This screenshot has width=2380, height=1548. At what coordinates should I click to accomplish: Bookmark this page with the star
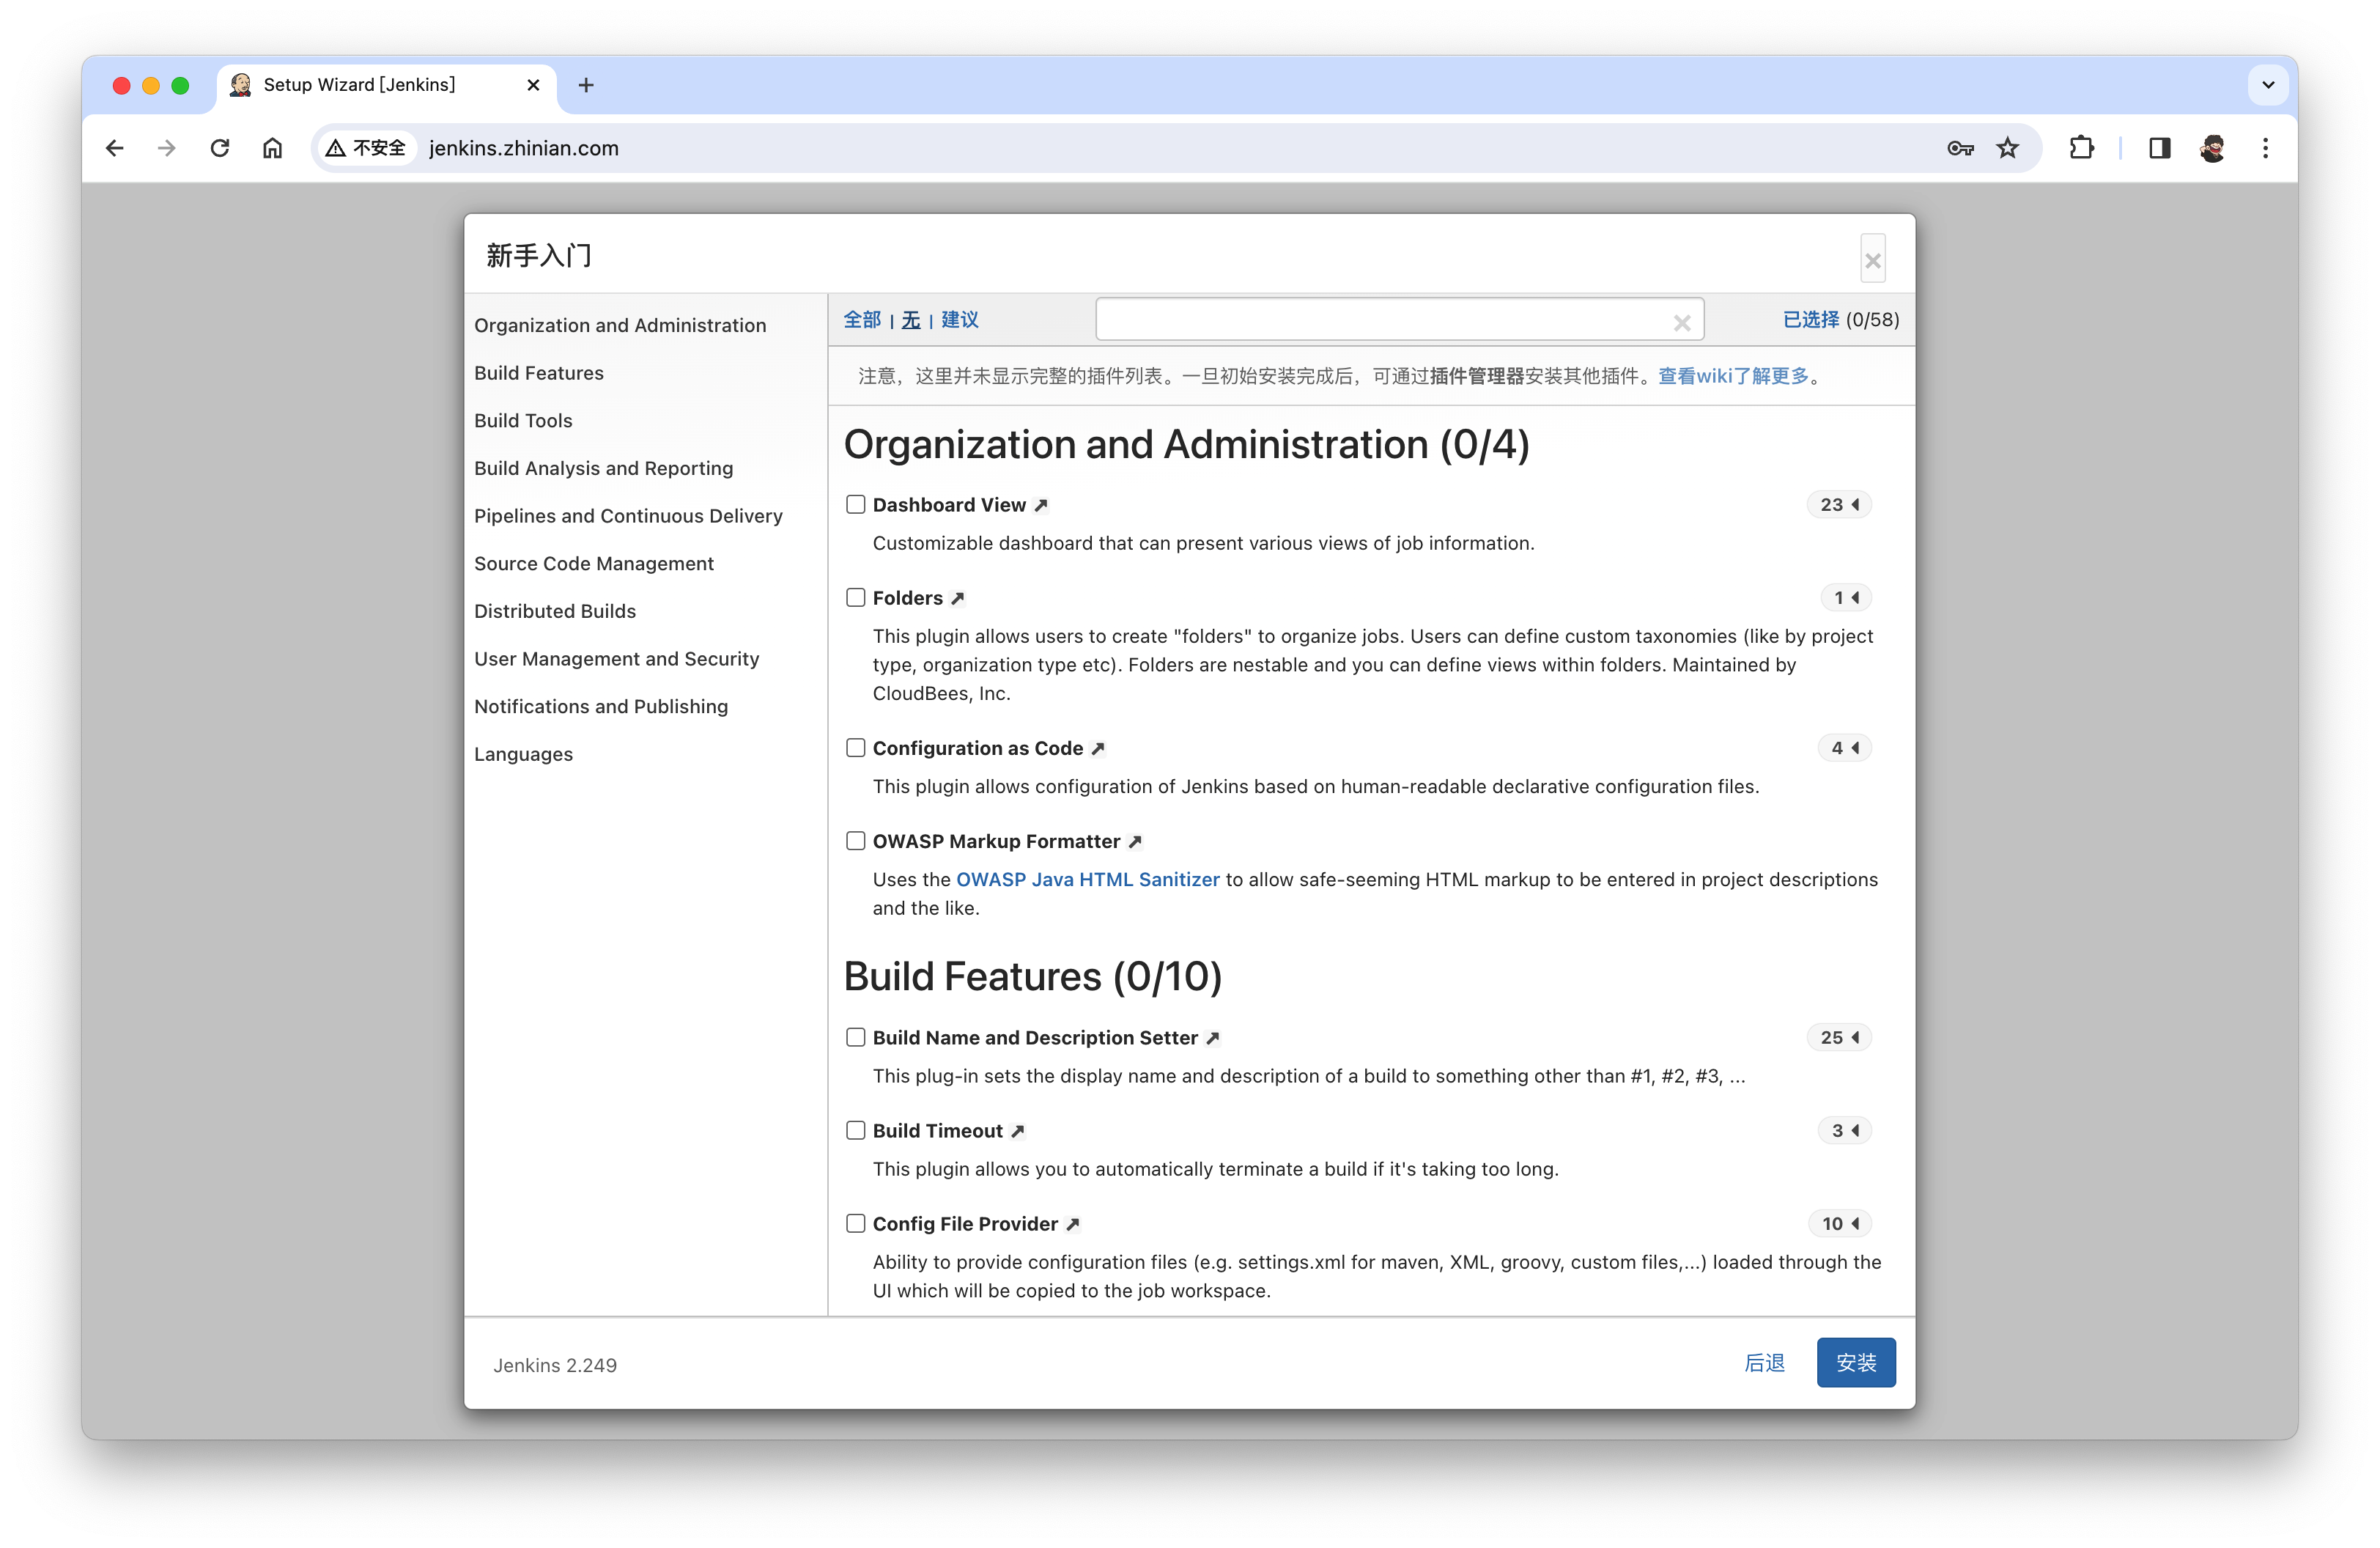2007,148
